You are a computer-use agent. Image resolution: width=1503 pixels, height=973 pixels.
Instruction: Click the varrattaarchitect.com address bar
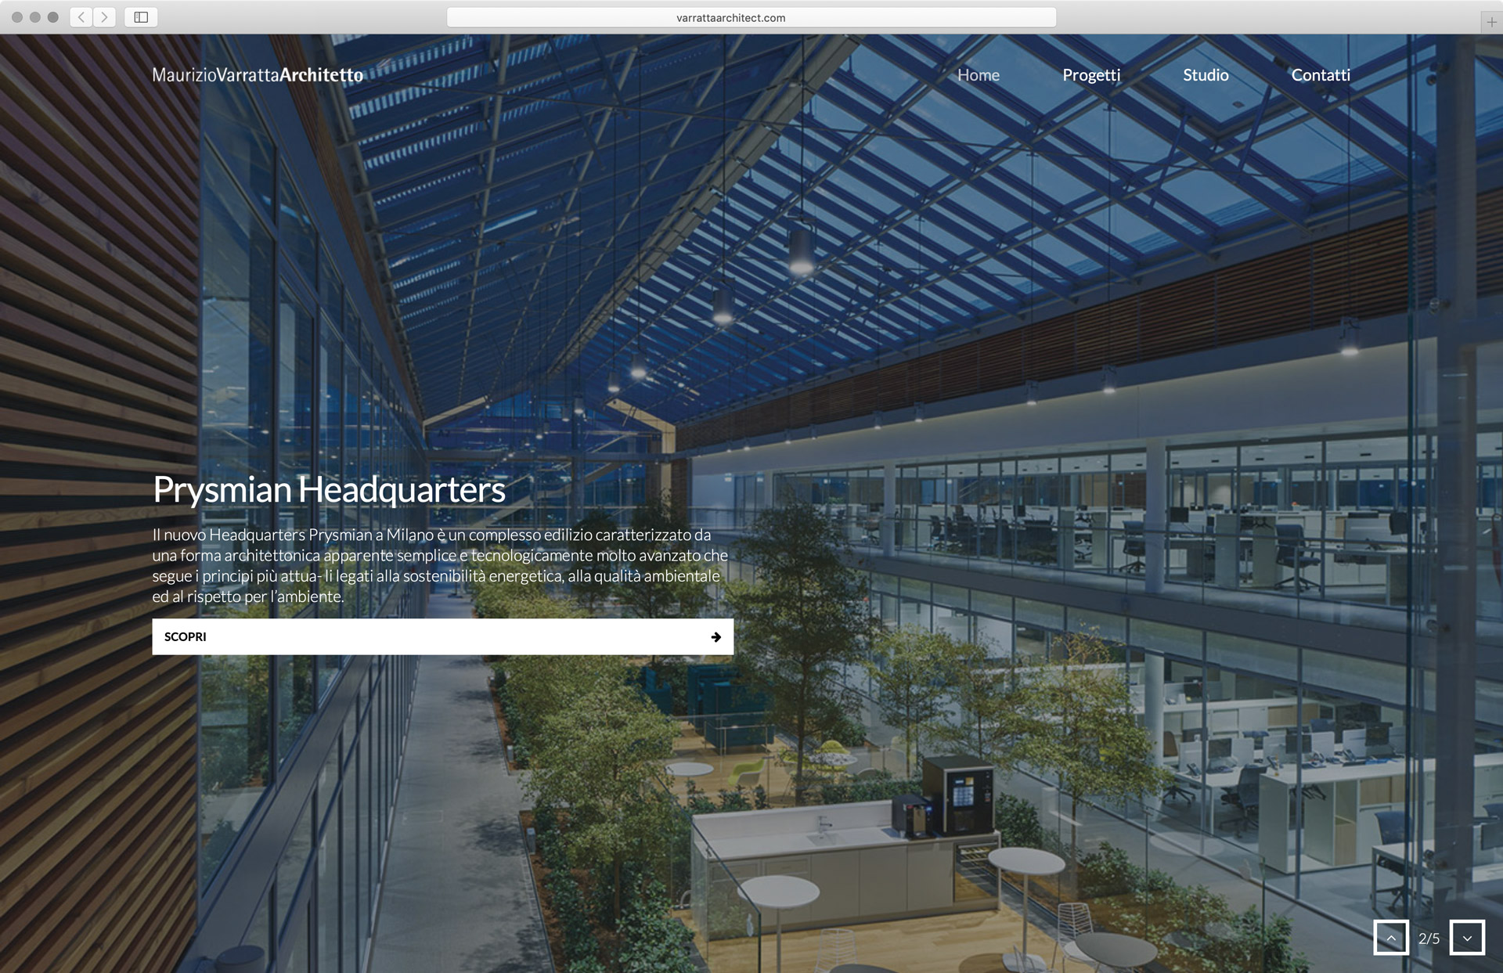[751, 17]
